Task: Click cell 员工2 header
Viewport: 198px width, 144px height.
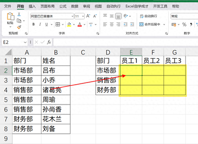Action: (153, 61)
